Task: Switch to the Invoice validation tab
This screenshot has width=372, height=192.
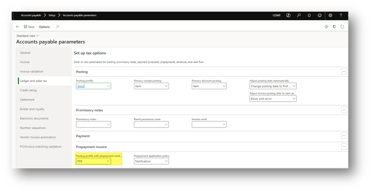Action: [31, 71]
